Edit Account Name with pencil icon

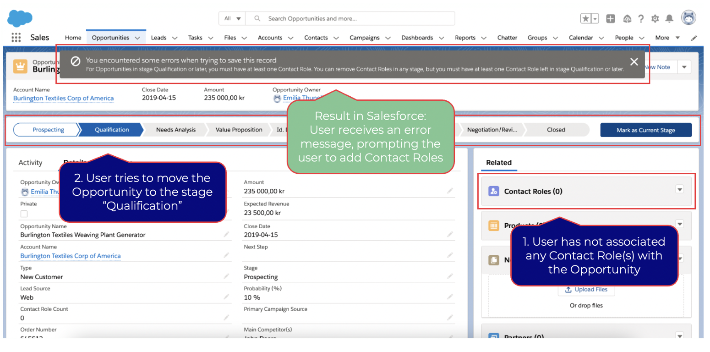pos(227,255)
